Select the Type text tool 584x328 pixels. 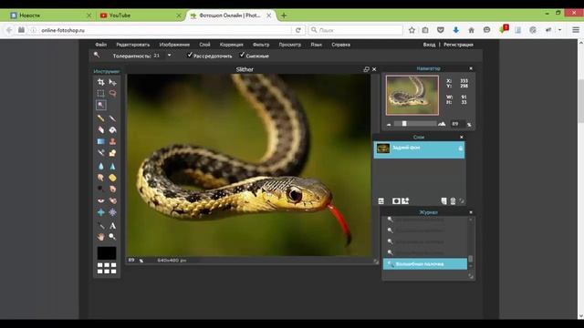pos(112,226)
